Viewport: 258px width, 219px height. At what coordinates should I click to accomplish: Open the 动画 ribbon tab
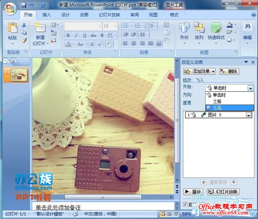click(x=84, y=15)
